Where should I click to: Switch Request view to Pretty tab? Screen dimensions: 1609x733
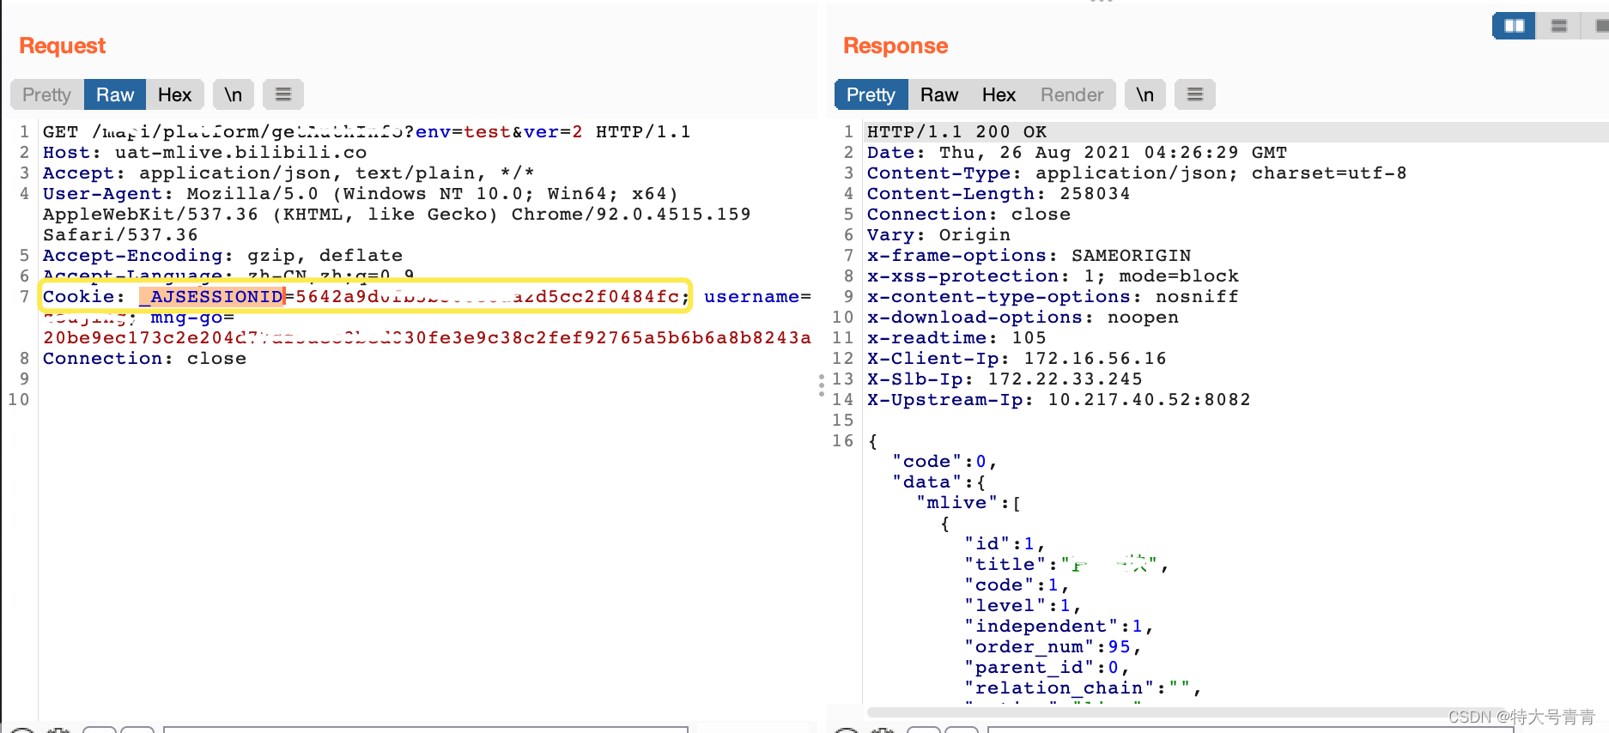point(46,94)
